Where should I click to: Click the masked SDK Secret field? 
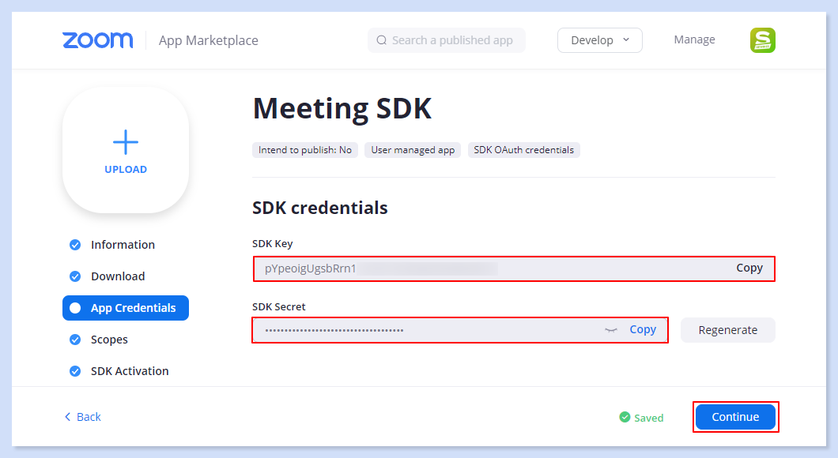[459, 330]
